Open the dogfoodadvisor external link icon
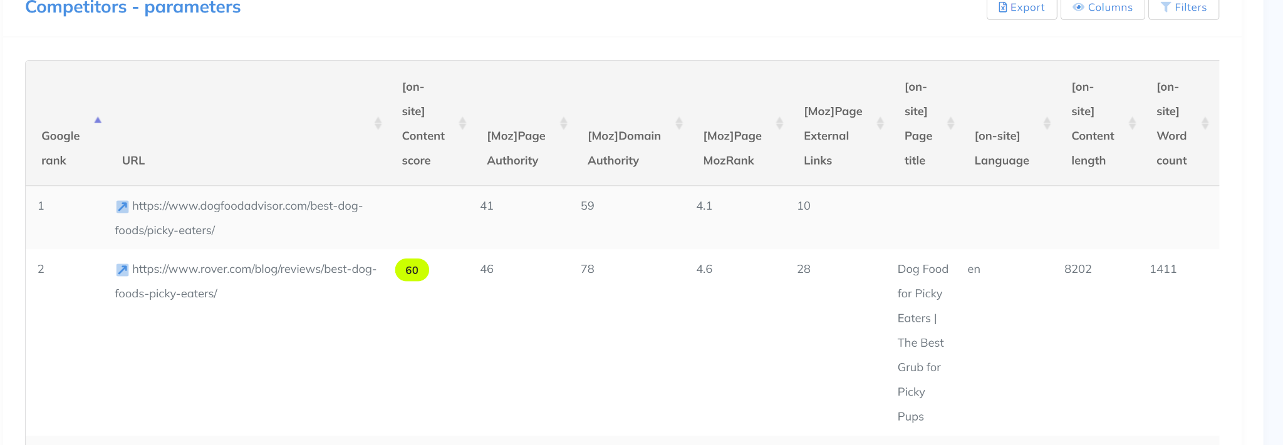Image resolution: width=1283 pixels, height=445 pixels. tap(122, 207)
